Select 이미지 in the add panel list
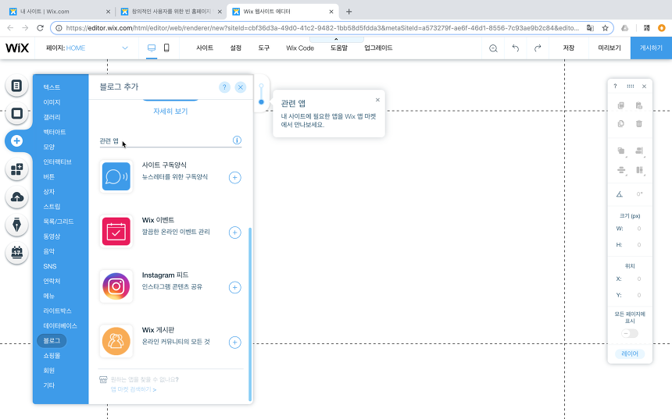 52,102
